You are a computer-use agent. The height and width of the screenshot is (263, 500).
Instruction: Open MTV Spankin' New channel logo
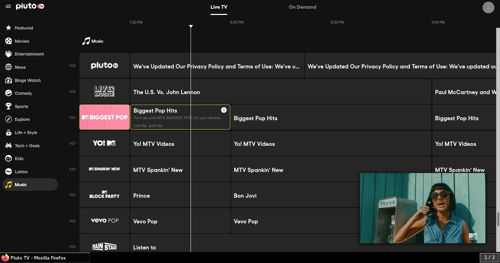[105, 169]
